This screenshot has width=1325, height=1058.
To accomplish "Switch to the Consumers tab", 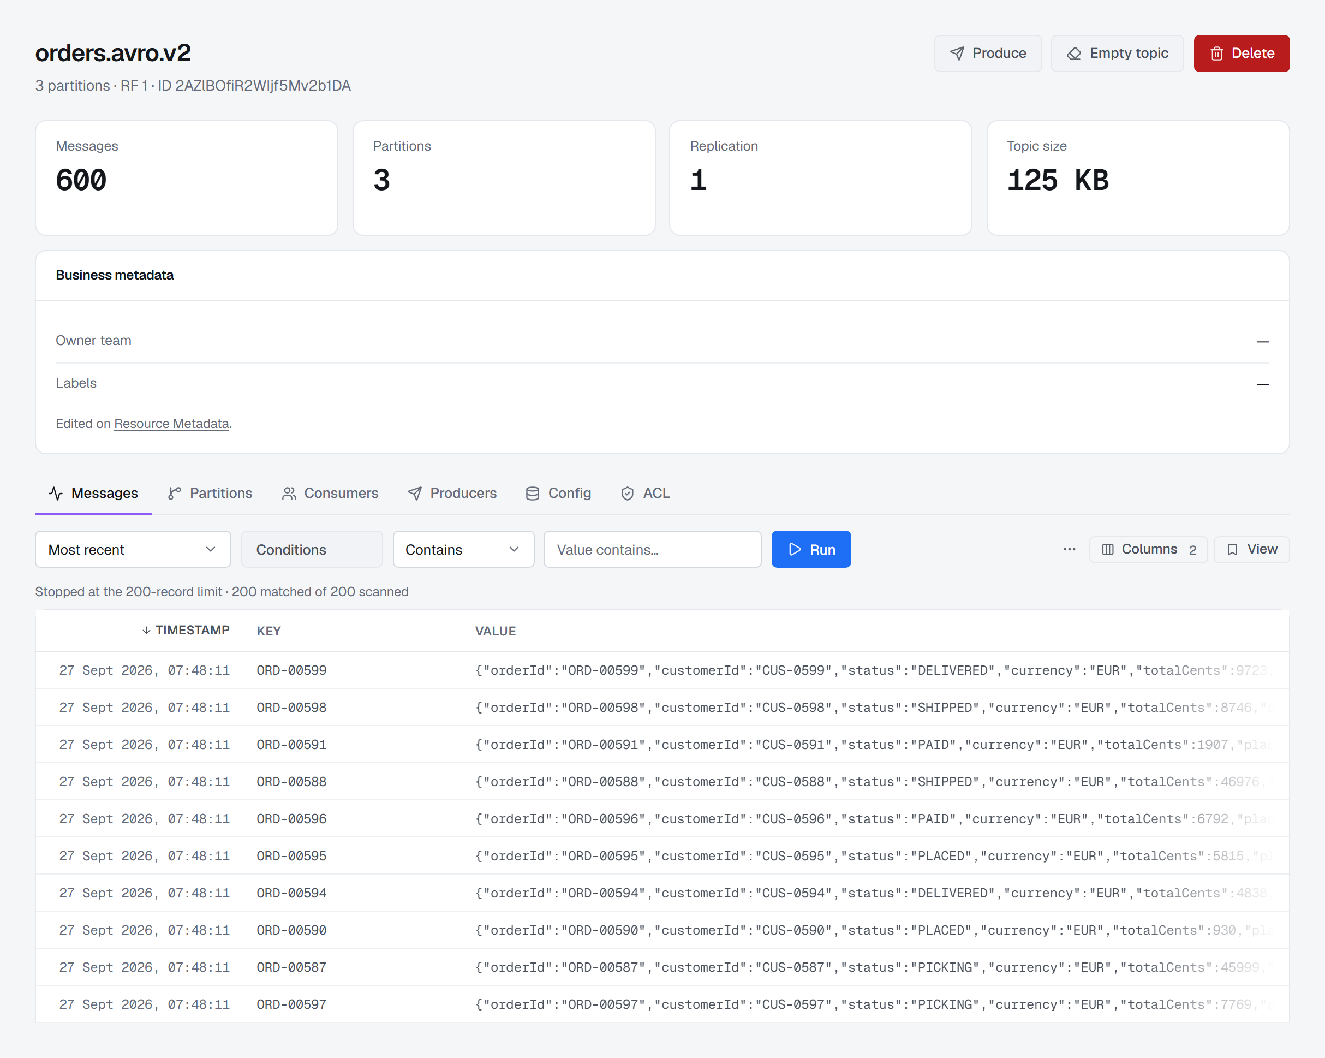I will tap(330, 493).
